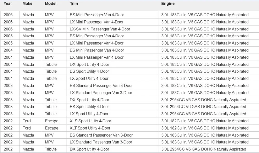Click the 182Cu. In. engine cell for Escape XLS

pyautogui.click(x=208, y=121)
